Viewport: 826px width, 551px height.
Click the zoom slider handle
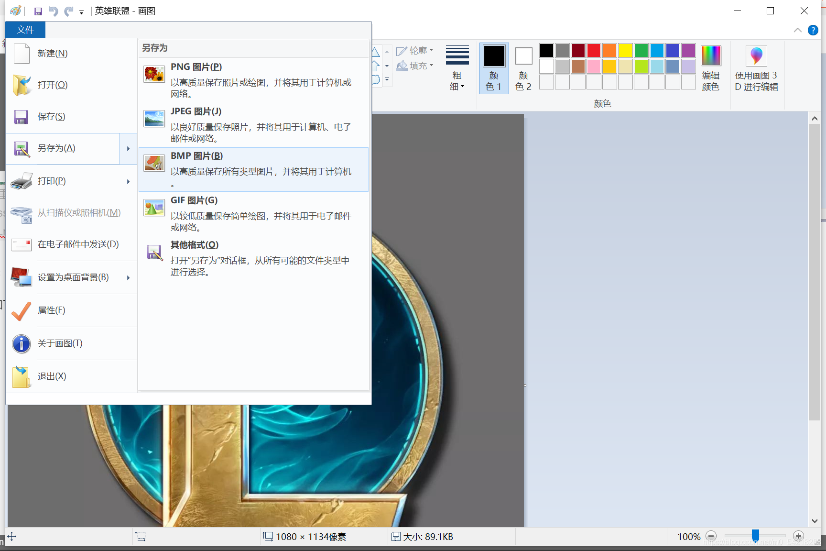[x=755, y=535]
